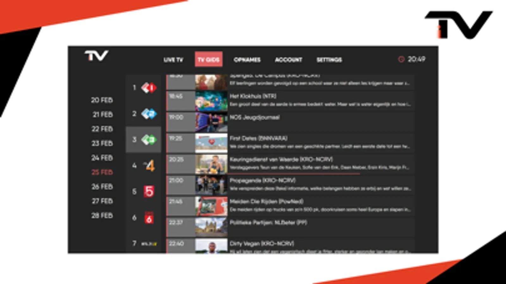Screen dimensions: 506x284
Task: Select the TV GIDS tab
Action: tap(209, 59)
